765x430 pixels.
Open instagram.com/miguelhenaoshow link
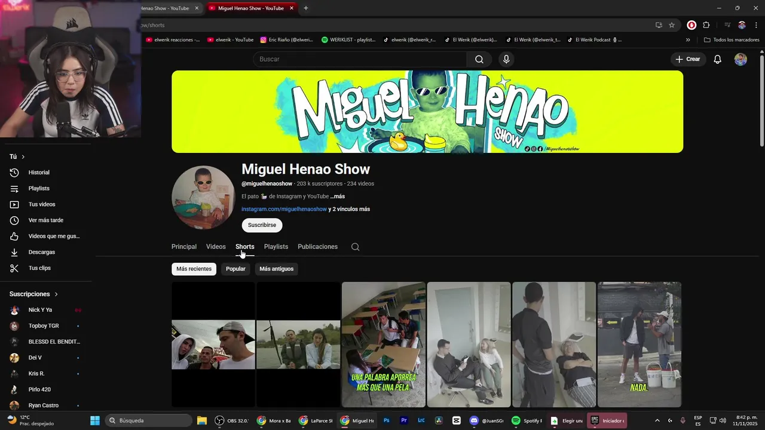(284, 209)
